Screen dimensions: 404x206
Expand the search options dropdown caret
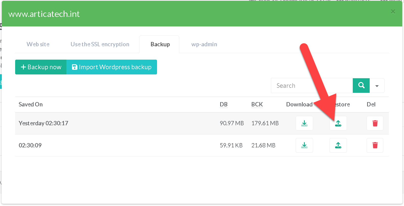[377, 86]
